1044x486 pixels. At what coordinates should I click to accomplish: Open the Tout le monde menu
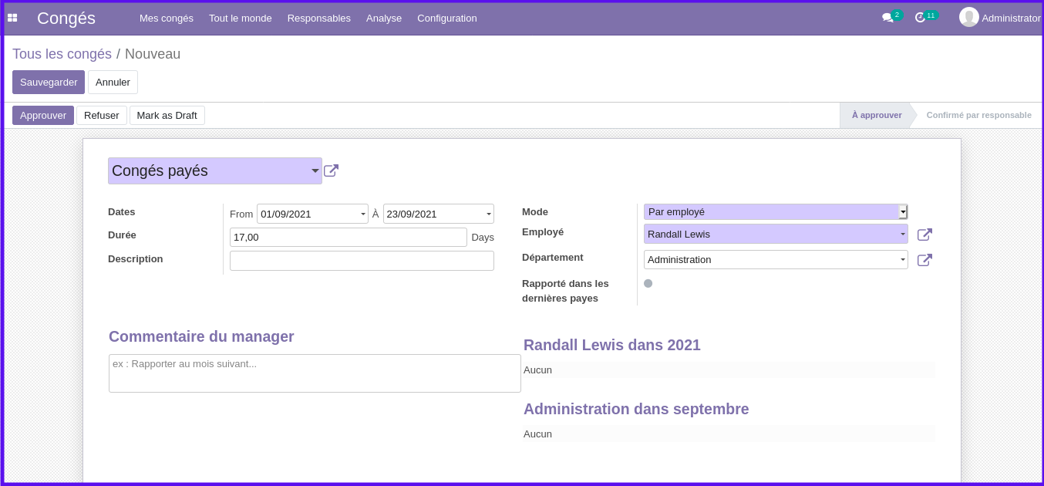(x=241, y=18)
